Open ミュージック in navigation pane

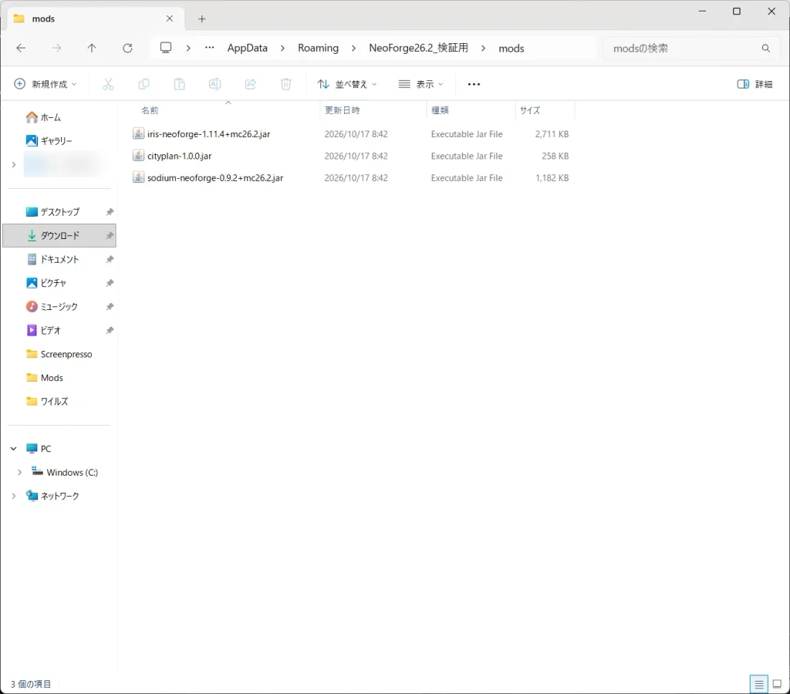click(x=59, y=307)
